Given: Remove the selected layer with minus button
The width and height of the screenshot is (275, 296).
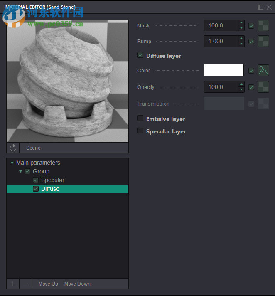Looking at the screenshot, I should coord(26,284).
